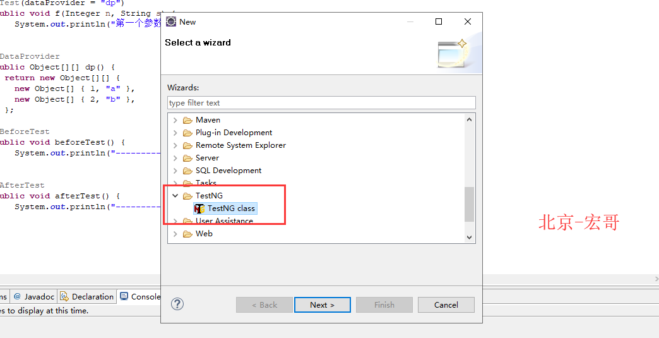
Task: Click the Declaration tab icon
Action: pos(64,297)
